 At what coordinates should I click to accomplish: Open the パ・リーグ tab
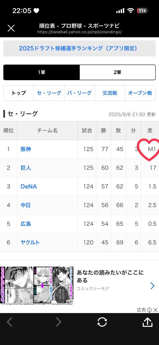click(x=79, y=93)
